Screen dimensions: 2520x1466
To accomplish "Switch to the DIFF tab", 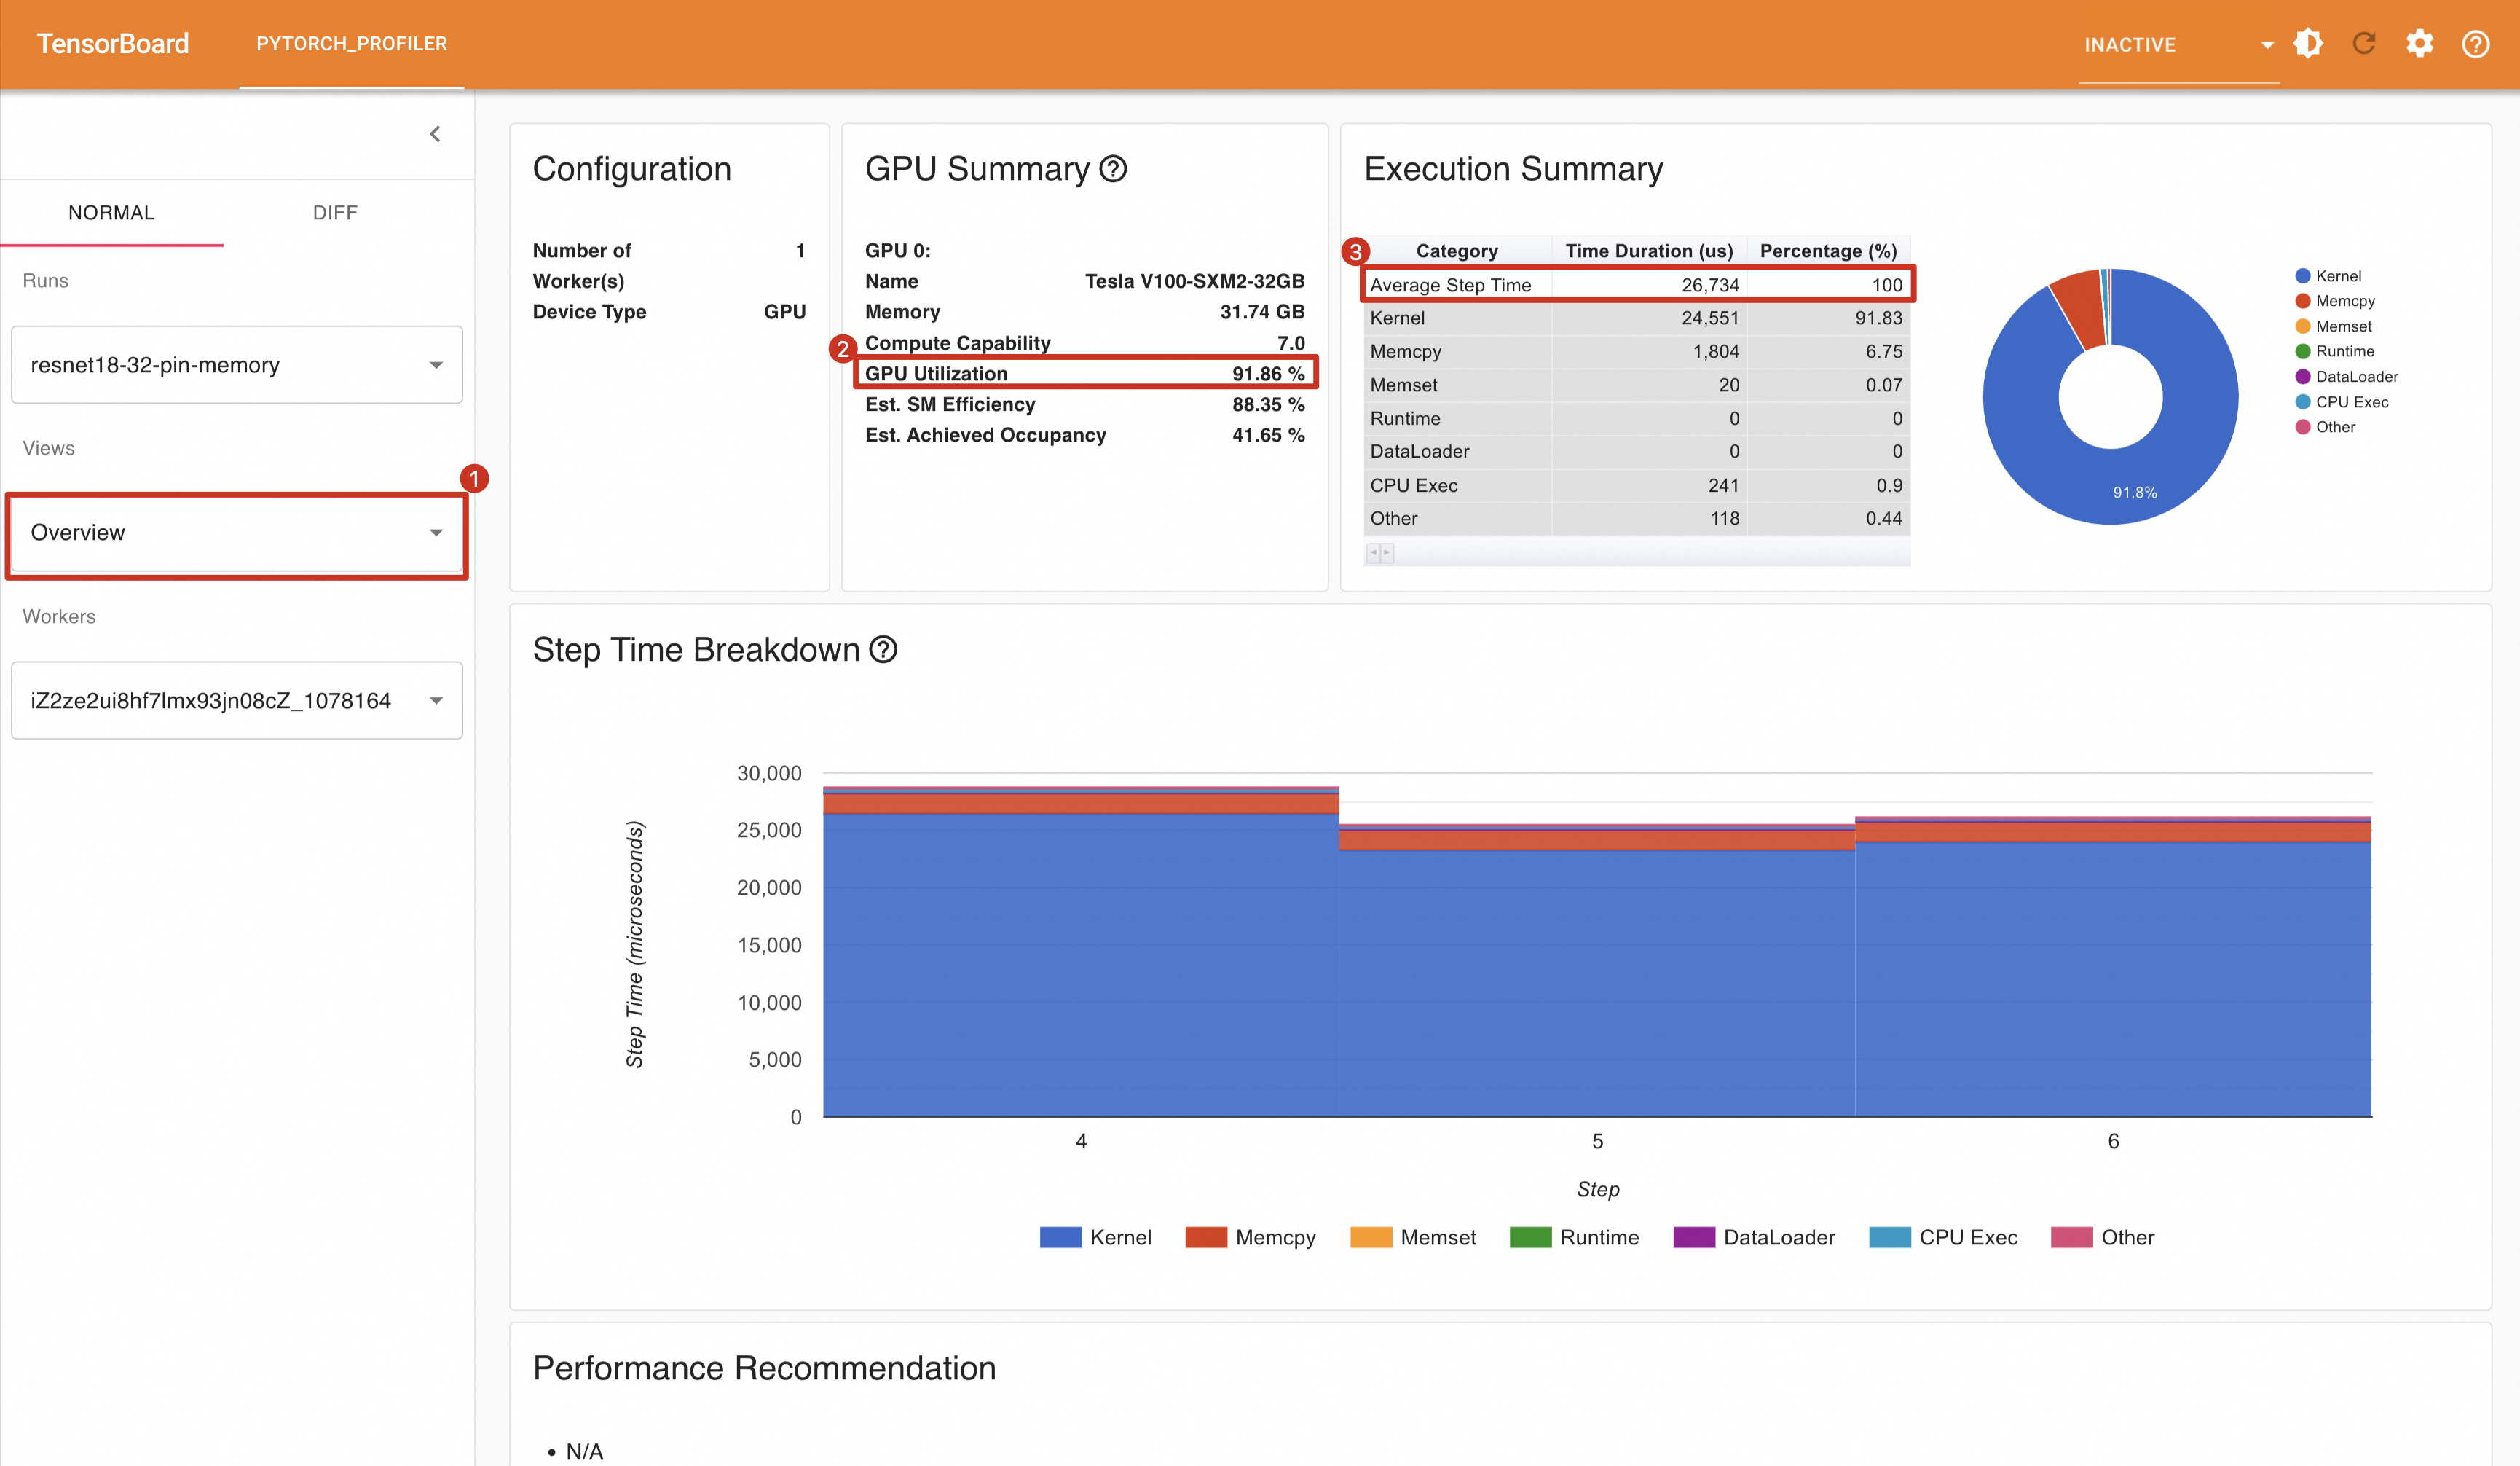I will click(x=335, y=213).
